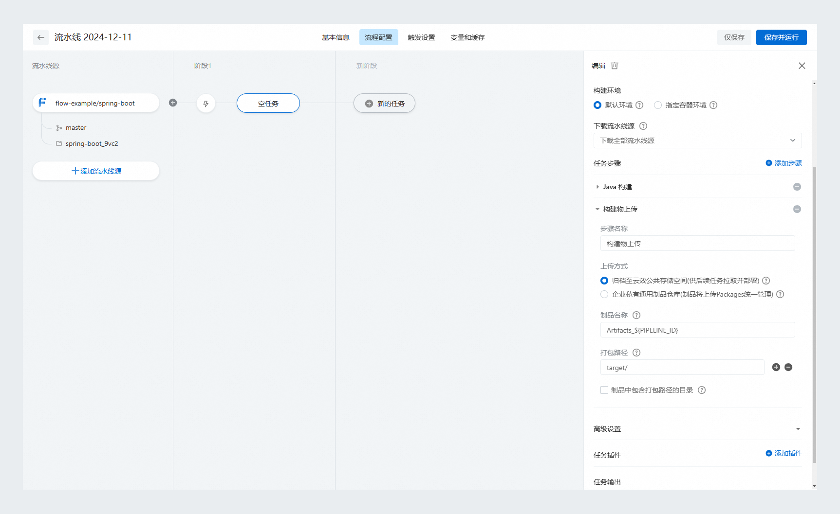Click the 制品名称 input field
The image size is (840, 514).
(697, 330)
